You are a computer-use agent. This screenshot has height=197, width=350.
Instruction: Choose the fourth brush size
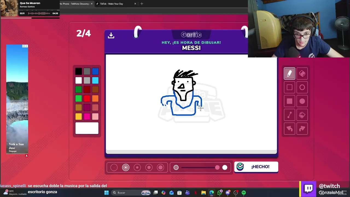[x=149, y=167]
